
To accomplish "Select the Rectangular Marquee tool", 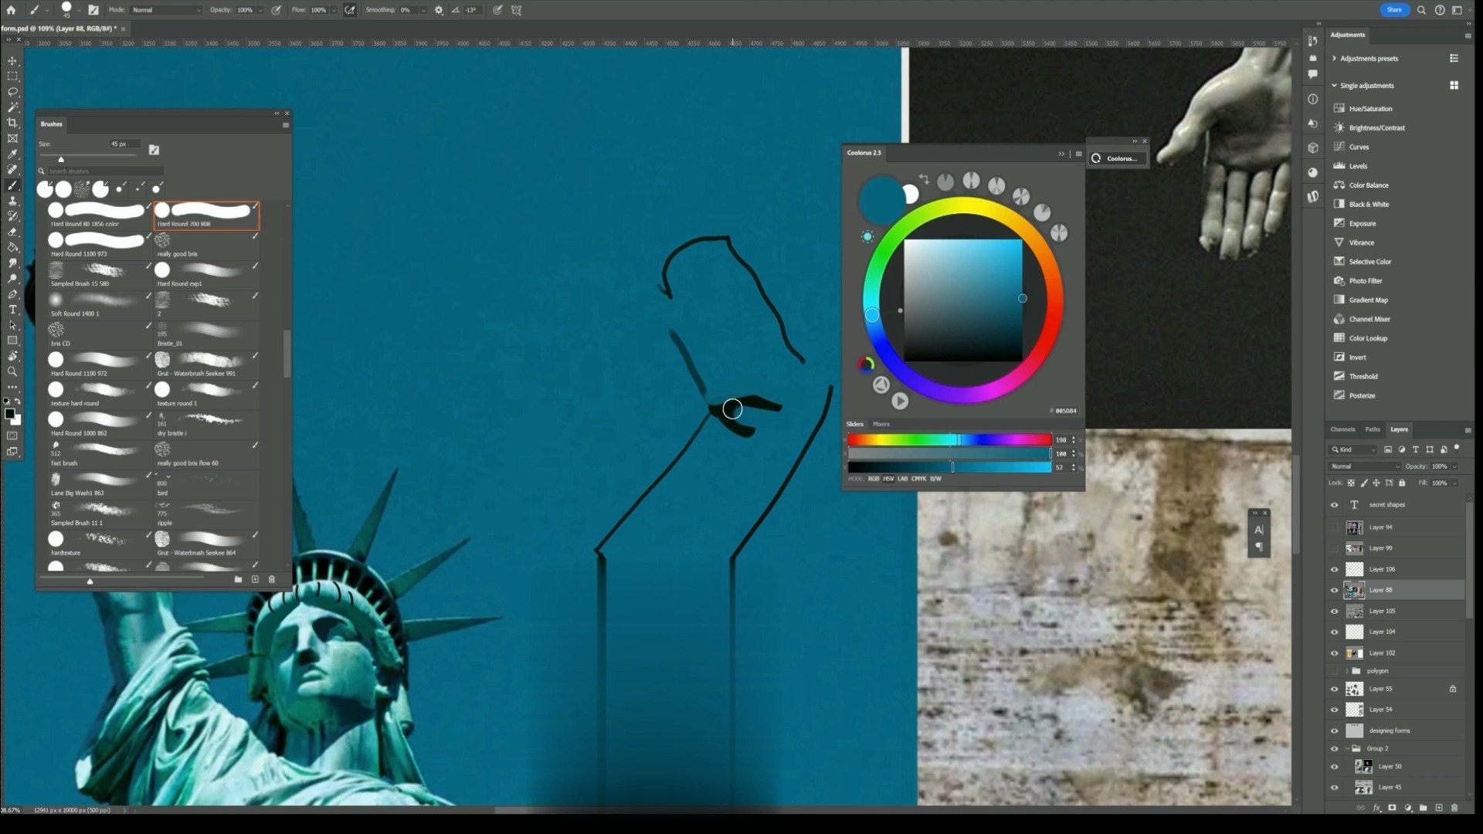I will [12, 76].
